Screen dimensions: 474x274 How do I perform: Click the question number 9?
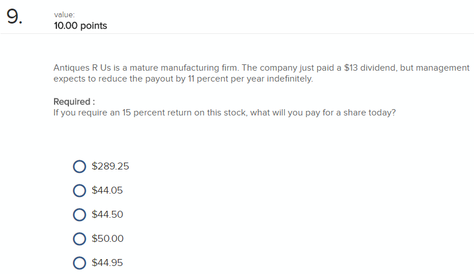click(x=15, y=17)
